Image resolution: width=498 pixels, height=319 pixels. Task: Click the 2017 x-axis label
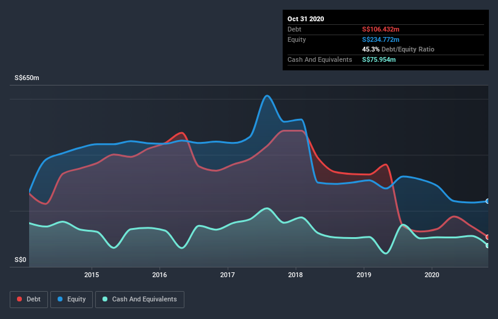coord(227,275)
